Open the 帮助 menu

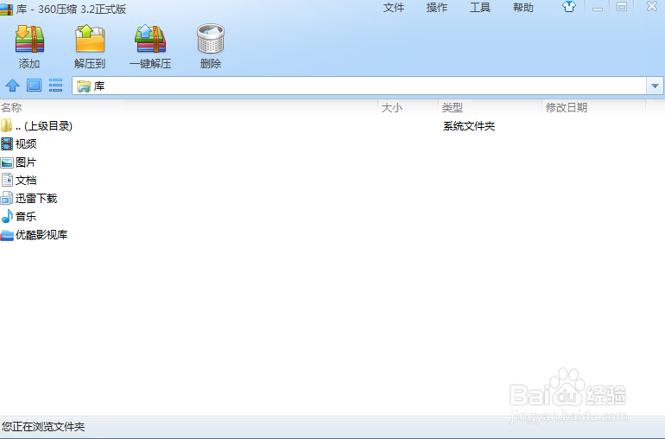[x=522, y=8]
